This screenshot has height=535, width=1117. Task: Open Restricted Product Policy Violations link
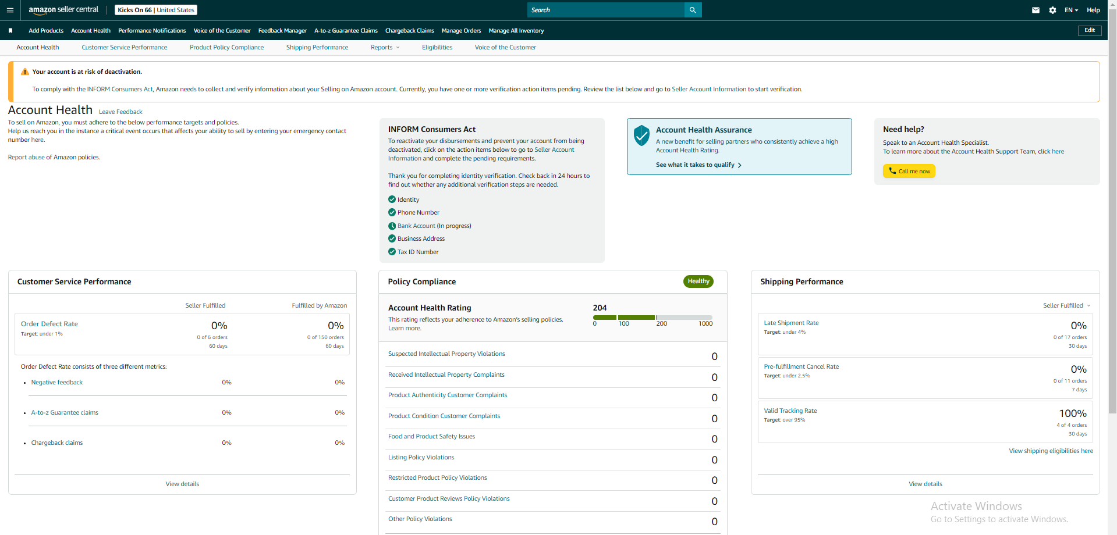point(438,477)
